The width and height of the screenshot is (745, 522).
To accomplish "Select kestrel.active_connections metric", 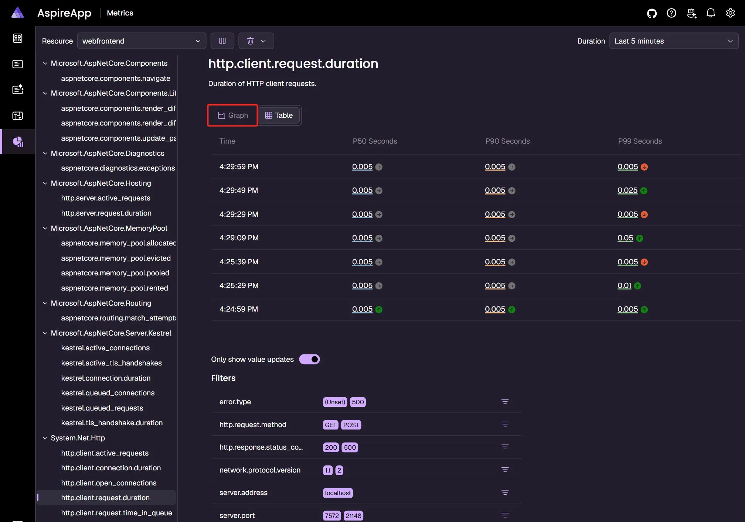I will tap(105, 348).
